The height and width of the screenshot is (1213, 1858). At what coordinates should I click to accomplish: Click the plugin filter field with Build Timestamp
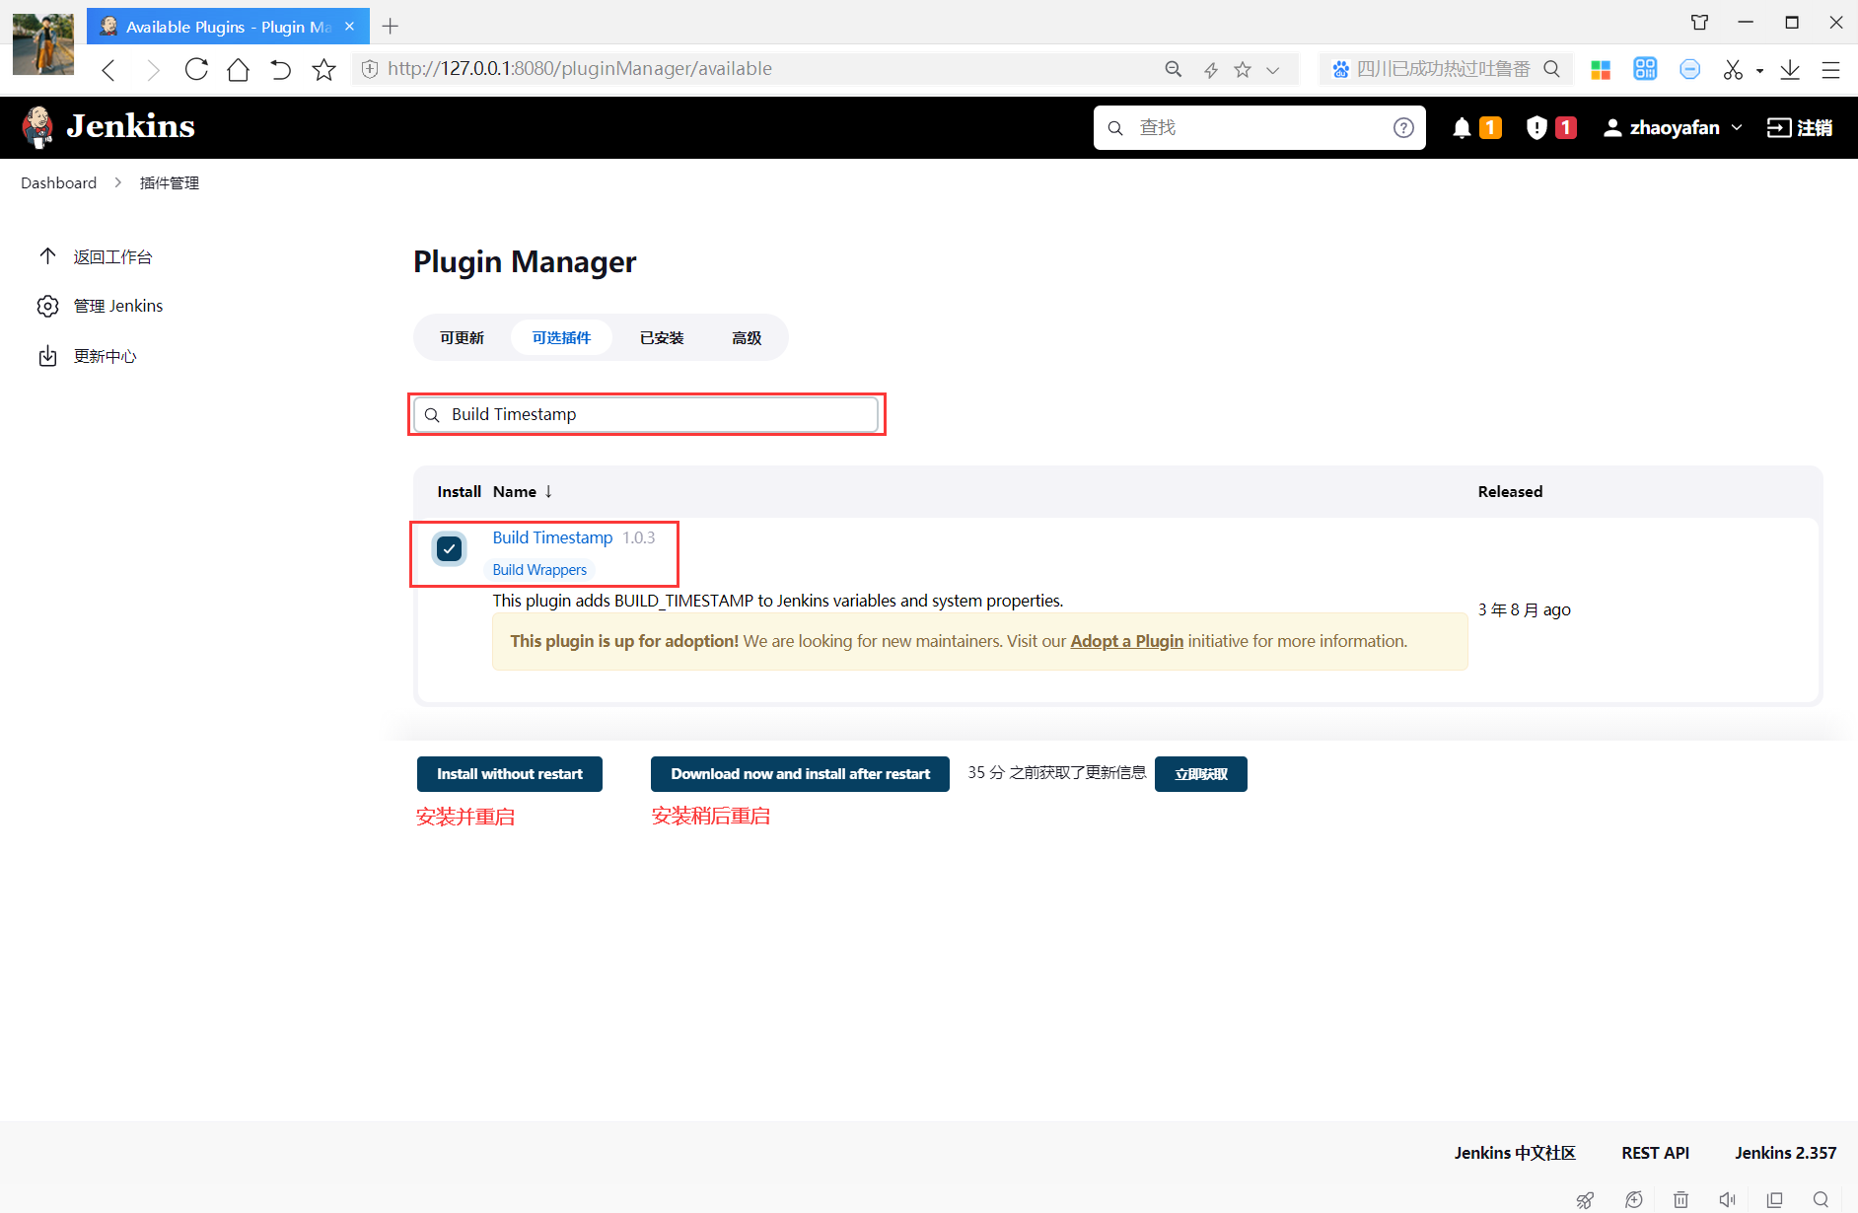pyautogui.click(x=647, y=414)
